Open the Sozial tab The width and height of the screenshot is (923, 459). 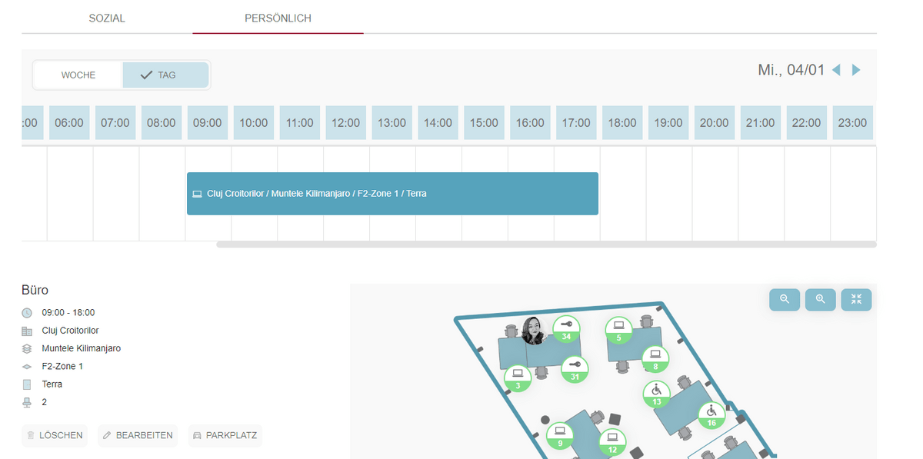click(107, 18)
